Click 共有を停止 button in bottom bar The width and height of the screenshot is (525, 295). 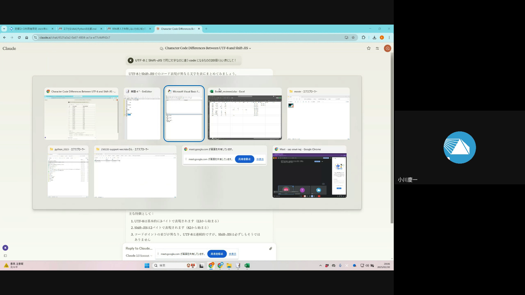pyautogui.click(x=217, y=254)
